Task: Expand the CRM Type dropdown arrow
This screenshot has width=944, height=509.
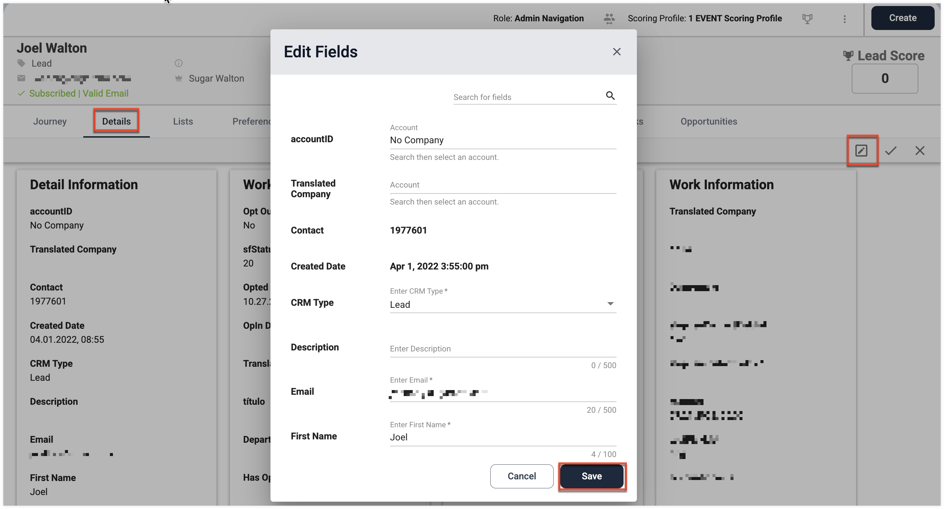Action: 610,304
